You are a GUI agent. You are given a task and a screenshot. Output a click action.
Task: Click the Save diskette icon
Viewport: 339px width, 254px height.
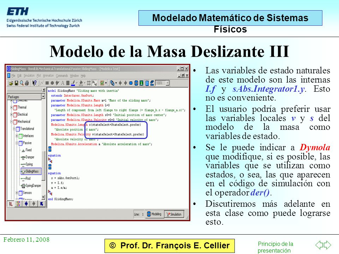[17, 83]
